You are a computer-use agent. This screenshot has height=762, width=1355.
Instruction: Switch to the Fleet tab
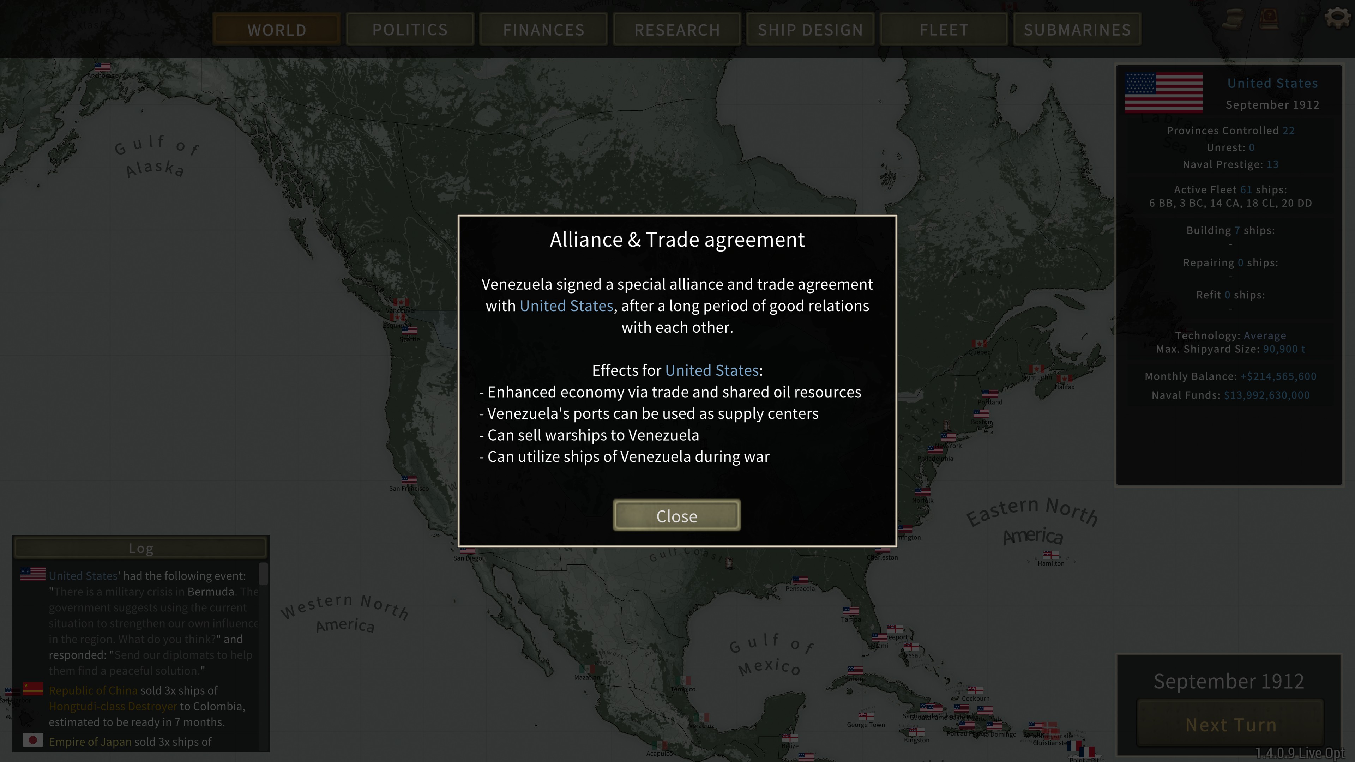(944, 30)
